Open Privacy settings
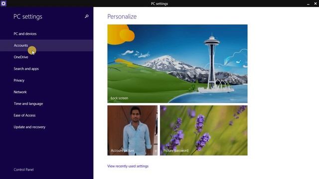Image resolution: width=319 pixels, height=179 pixels. [46, 81]
